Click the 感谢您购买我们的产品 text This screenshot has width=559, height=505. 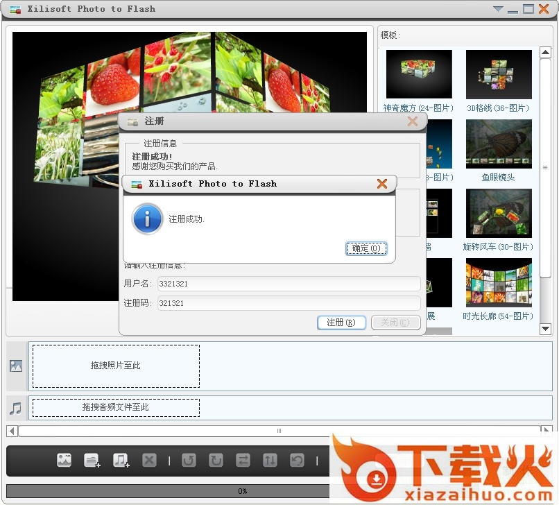(x=174, y=166)
